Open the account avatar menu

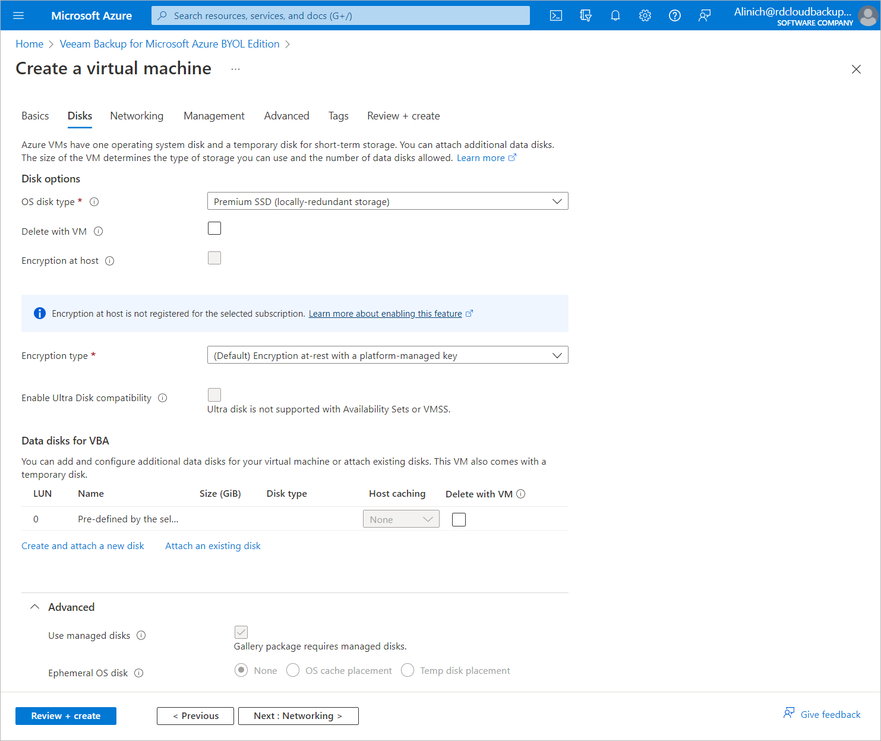pyautogui.click(x=867, y=16)
